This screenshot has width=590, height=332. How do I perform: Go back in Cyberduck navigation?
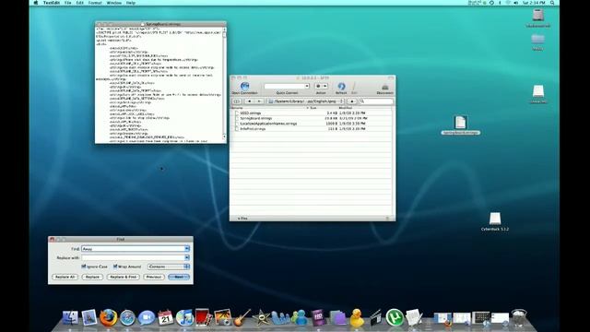pyautogui.click(x=249, y=101)
